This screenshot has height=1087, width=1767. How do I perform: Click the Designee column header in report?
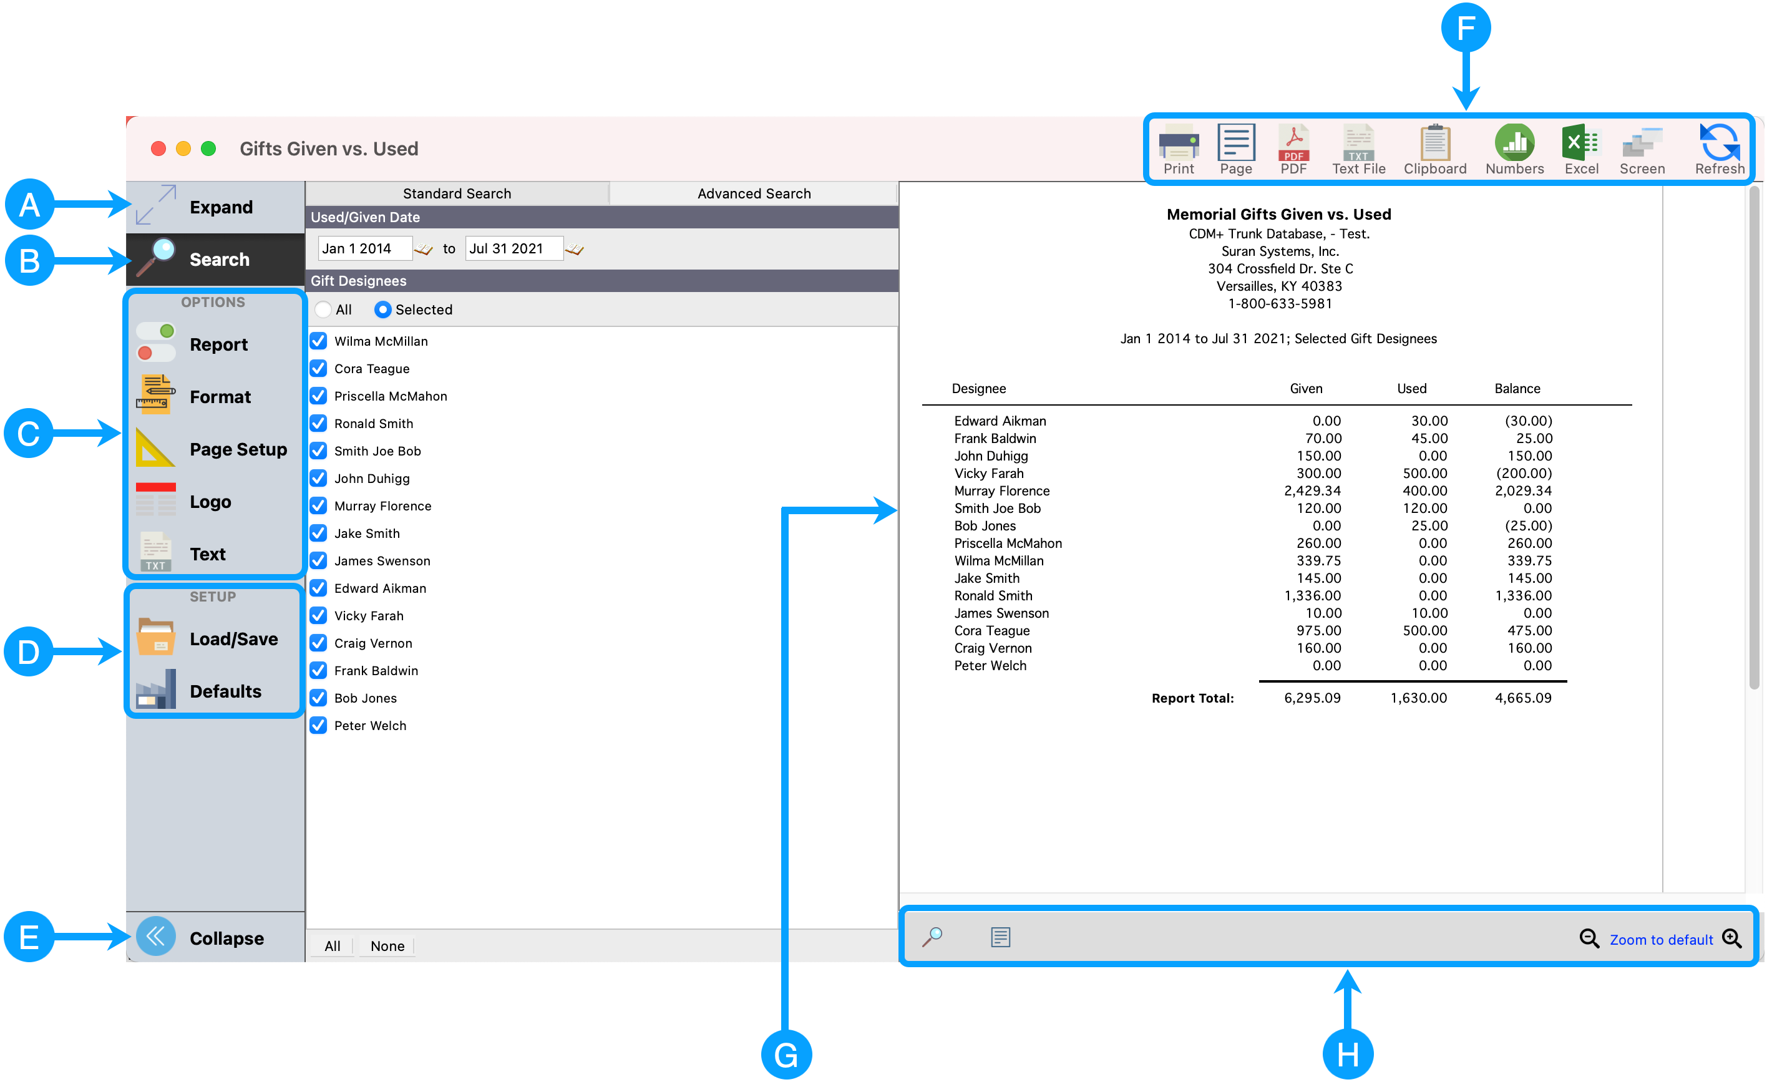[978, 388]
